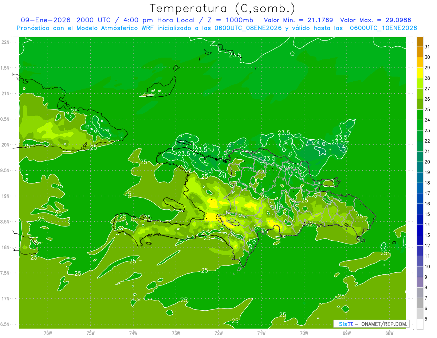Click the 18 value on the color legend

[x=427, y=183]
